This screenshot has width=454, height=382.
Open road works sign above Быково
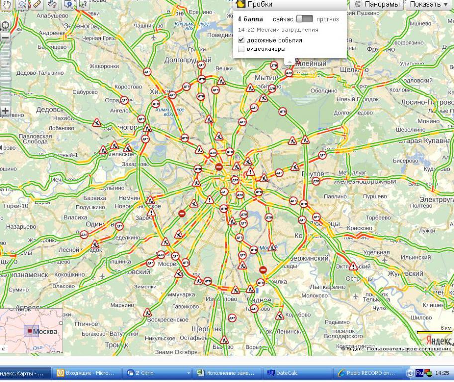click(x=224, y=340)
